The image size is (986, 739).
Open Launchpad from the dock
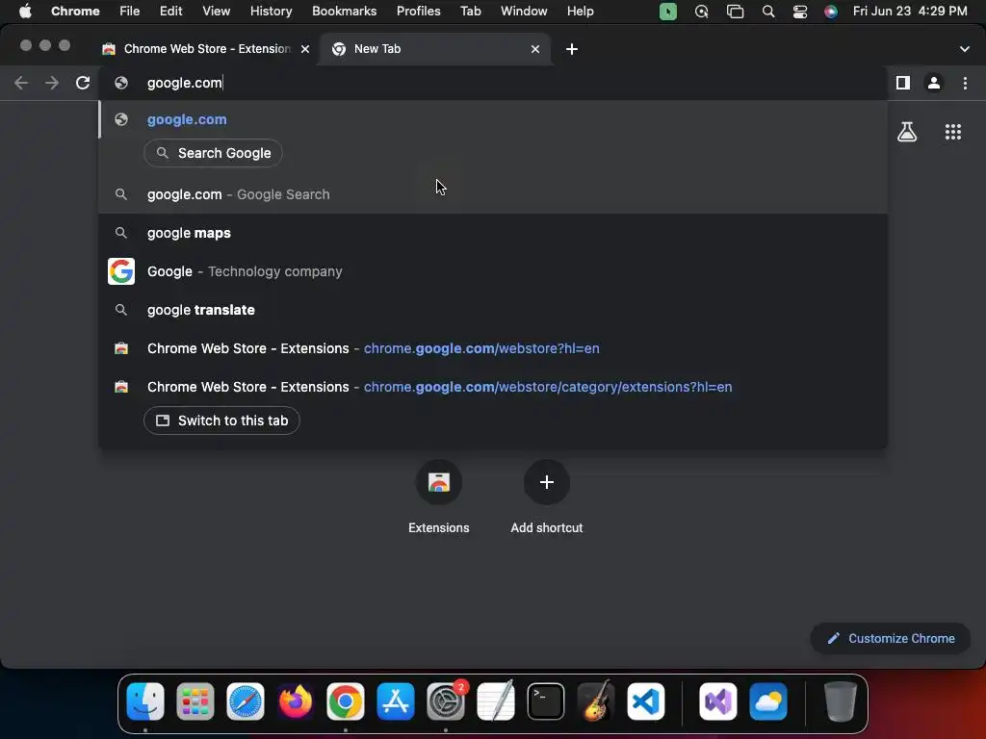click(195, 701)
